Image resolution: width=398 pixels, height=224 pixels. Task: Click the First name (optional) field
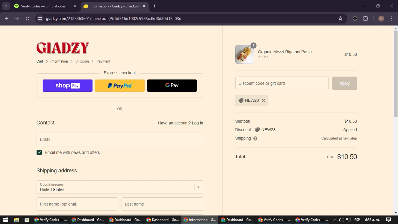(77, 204)
